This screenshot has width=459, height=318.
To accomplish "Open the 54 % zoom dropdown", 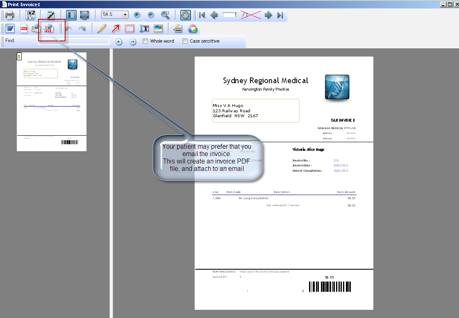I will pyautogui.click(x=125, y=15).
